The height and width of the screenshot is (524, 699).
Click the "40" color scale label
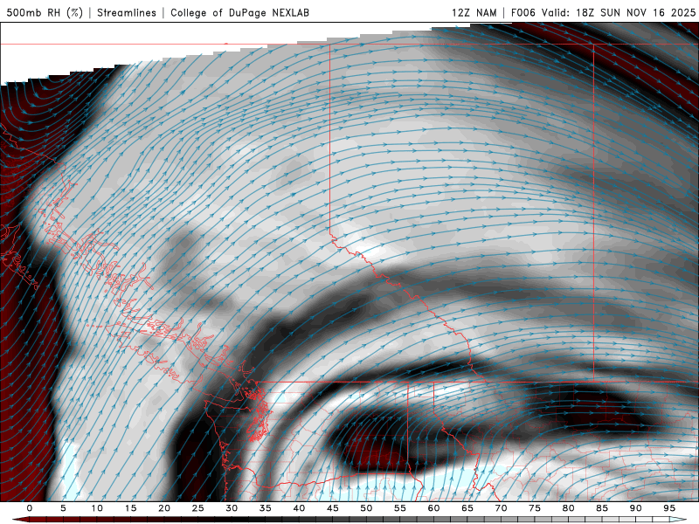[x=299, y=508]
